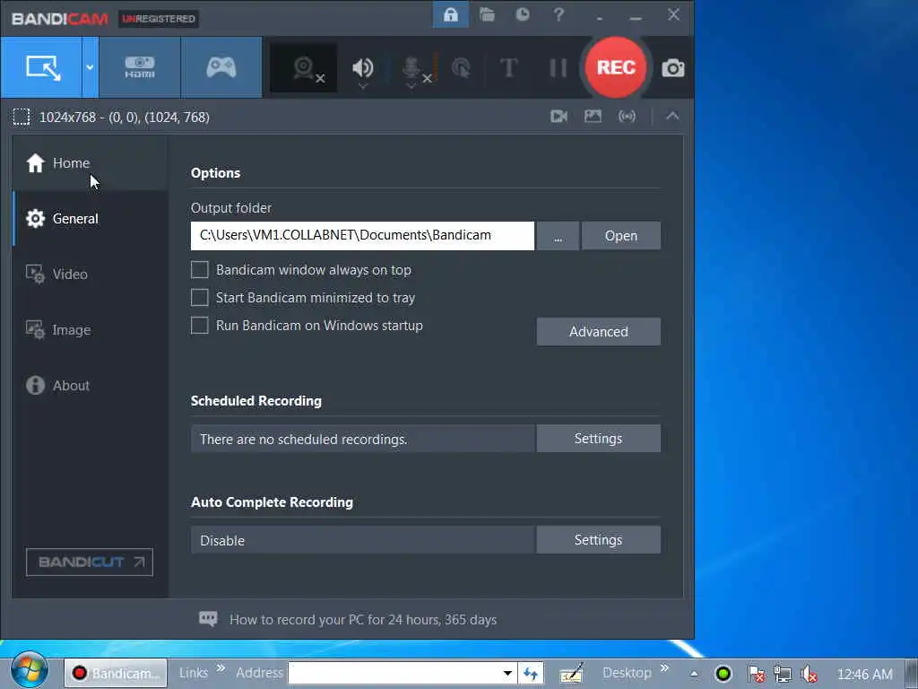Open the About tab
Viewport: 918px width, 689px height.
point(91,386)
